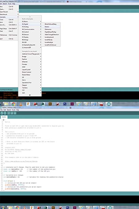Expand the 03.Analog submenu arrow
The height and width of the screenshot is (209, 139).
click(41, 27)
